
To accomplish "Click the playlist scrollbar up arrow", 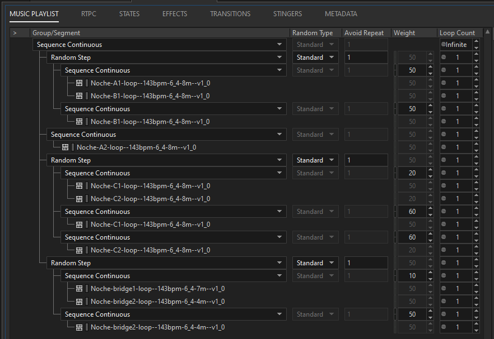I will click(x=488, y=32).
